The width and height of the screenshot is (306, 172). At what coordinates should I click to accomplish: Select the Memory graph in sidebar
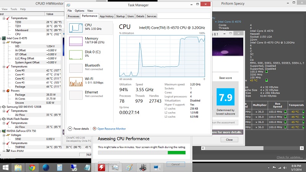click(x=76, y=41)
